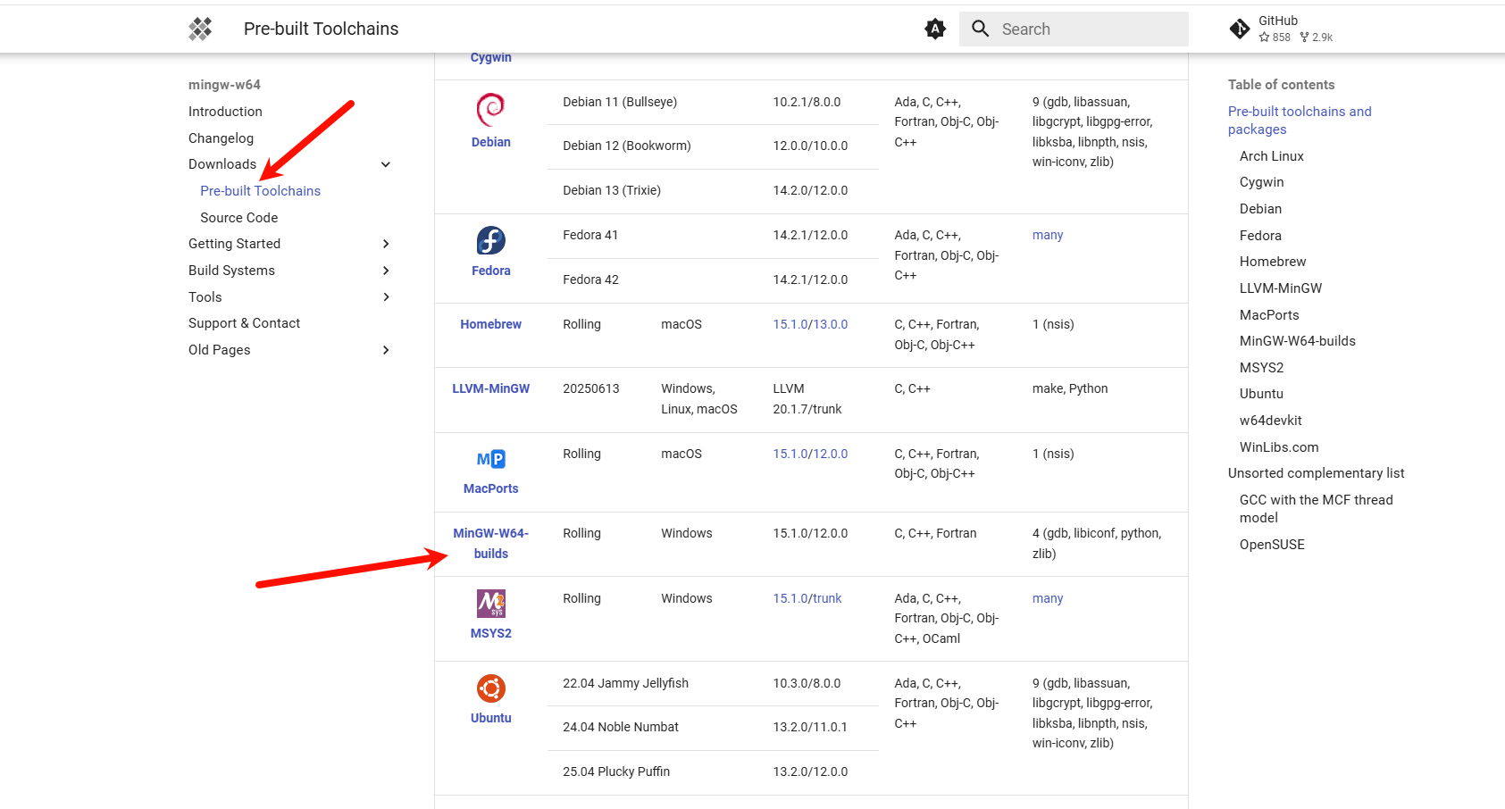Jump to LLVM-MinGW in table of contents
The image size is (1505, 809).
click(x=1281, y=288)
